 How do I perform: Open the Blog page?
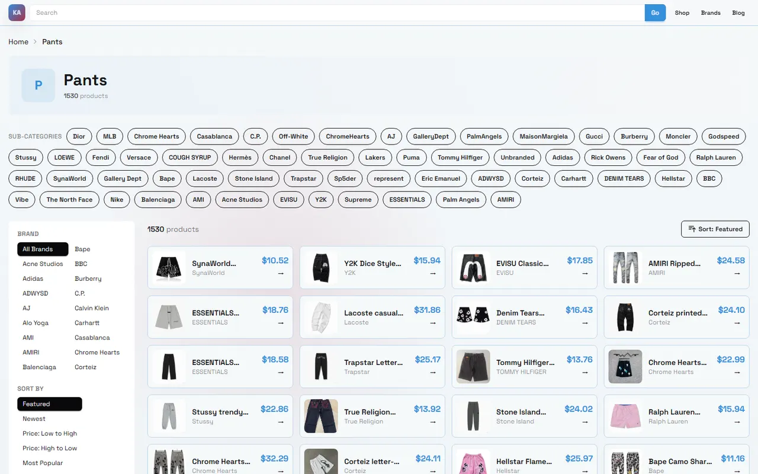click(738, 13)
